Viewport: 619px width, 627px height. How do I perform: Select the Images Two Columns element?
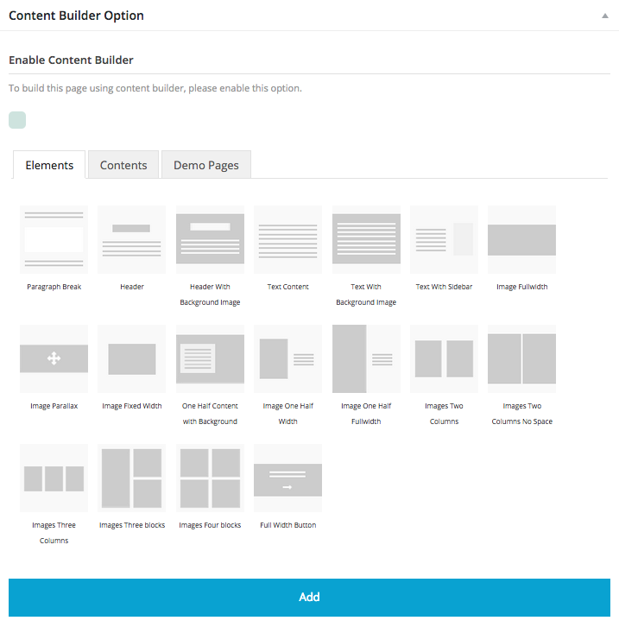click(444, 358)
